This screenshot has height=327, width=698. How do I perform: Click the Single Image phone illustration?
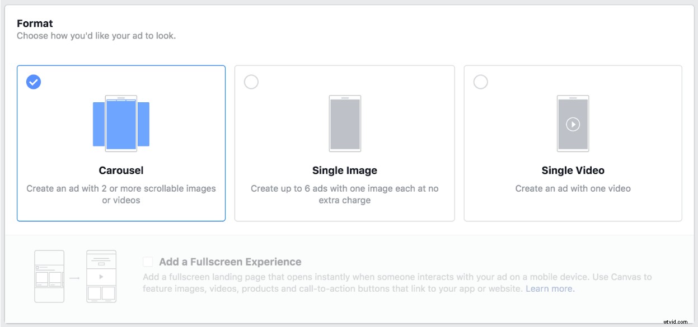click(345, 123)
